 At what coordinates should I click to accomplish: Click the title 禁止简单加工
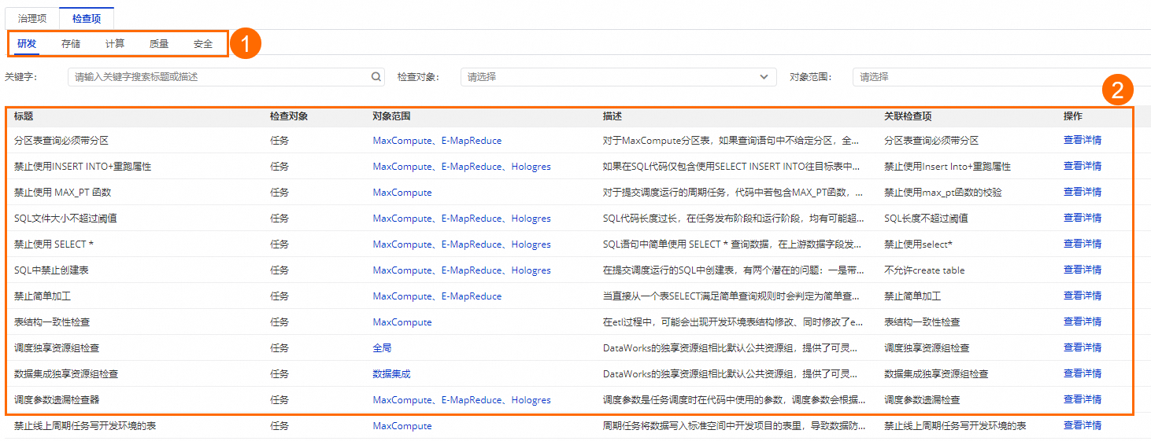point(43,296)
